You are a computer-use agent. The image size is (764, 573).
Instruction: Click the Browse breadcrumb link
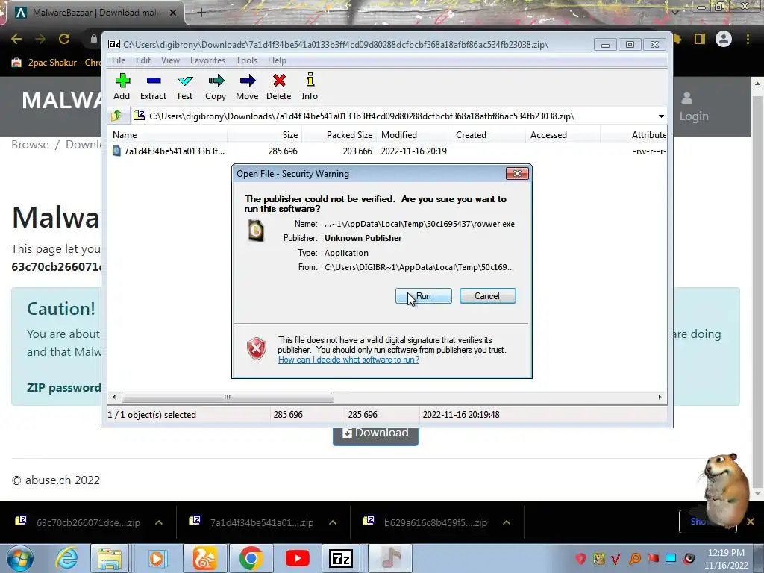point(30,145)
